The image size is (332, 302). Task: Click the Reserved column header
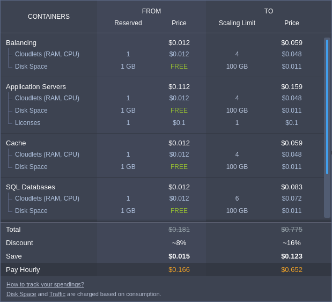128,23
